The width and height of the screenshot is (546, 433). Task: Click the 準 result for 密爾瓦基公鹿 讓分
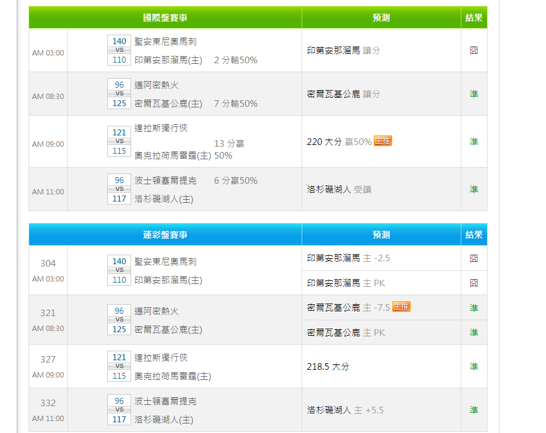point(474,94)
